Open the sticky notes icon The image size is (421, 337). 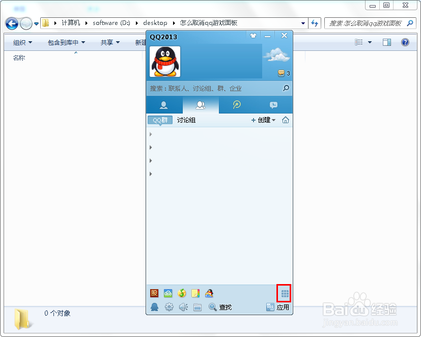(195, 293)
